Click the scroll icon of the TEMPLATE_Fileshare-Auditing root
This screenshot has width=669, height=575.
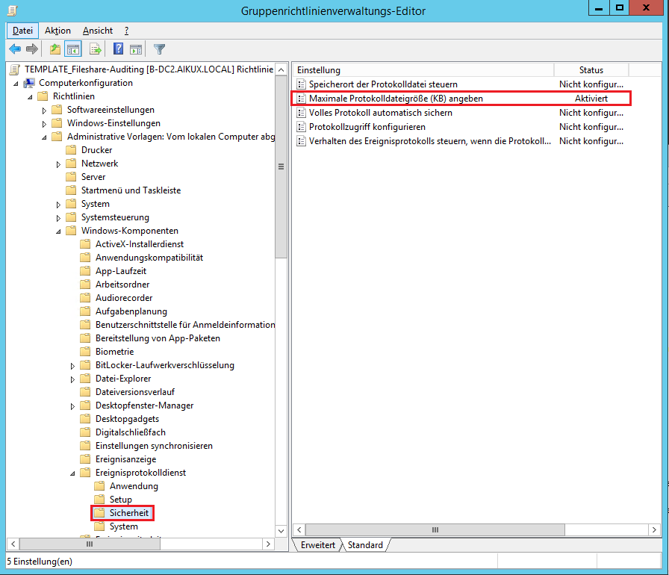click(x=15, y=69)
